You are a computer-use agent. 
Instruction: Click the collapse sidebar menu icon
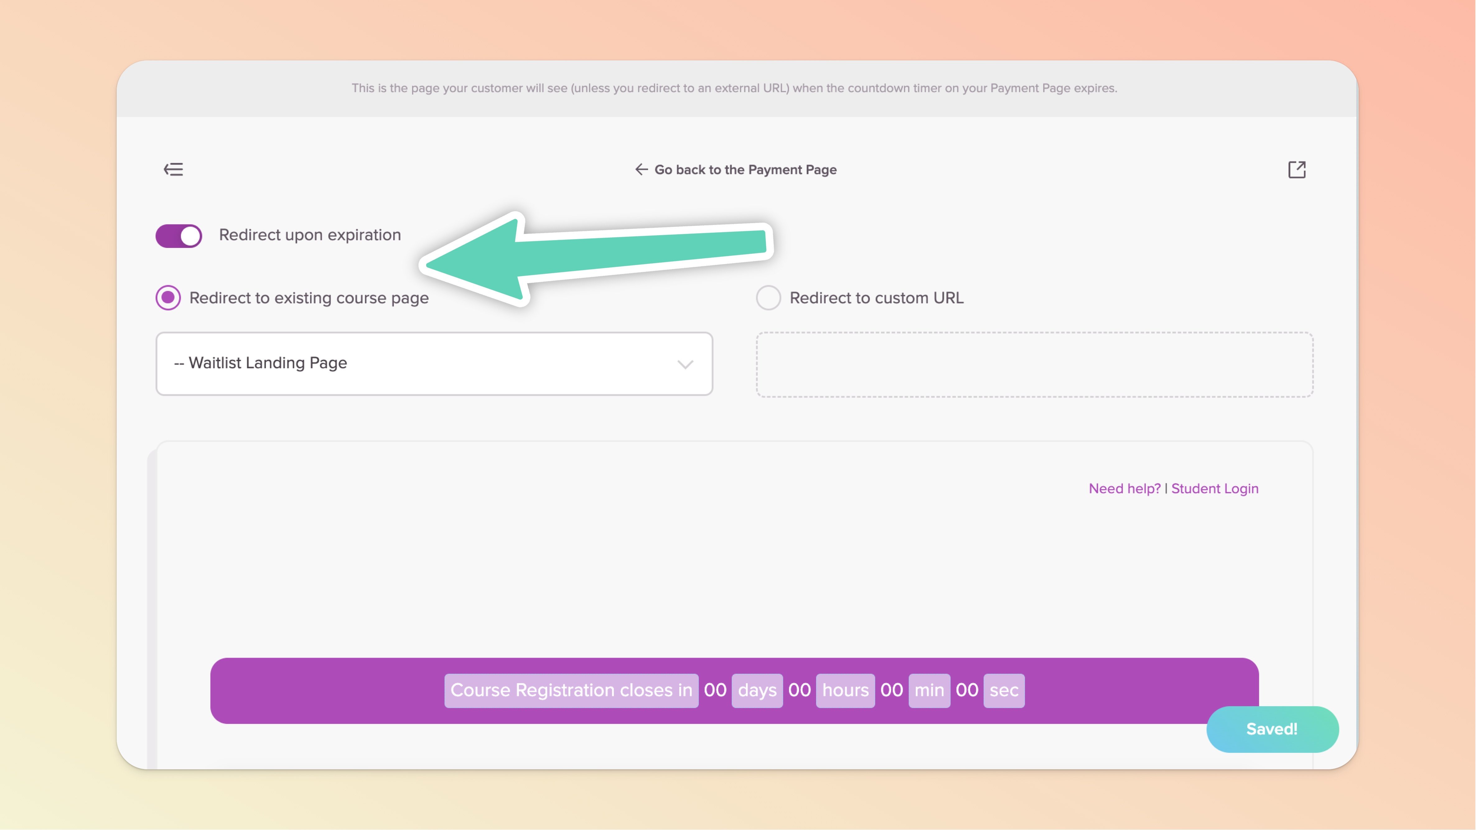coord(173,170)
